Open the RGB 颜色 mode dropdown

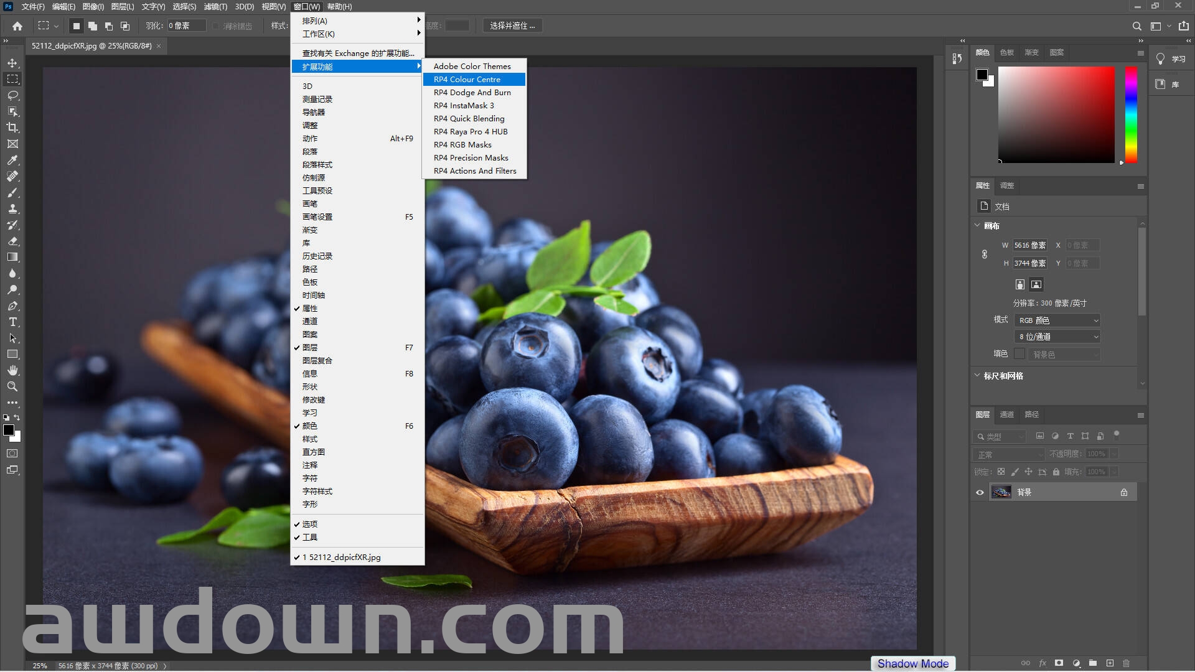[x=1057, y=320]
